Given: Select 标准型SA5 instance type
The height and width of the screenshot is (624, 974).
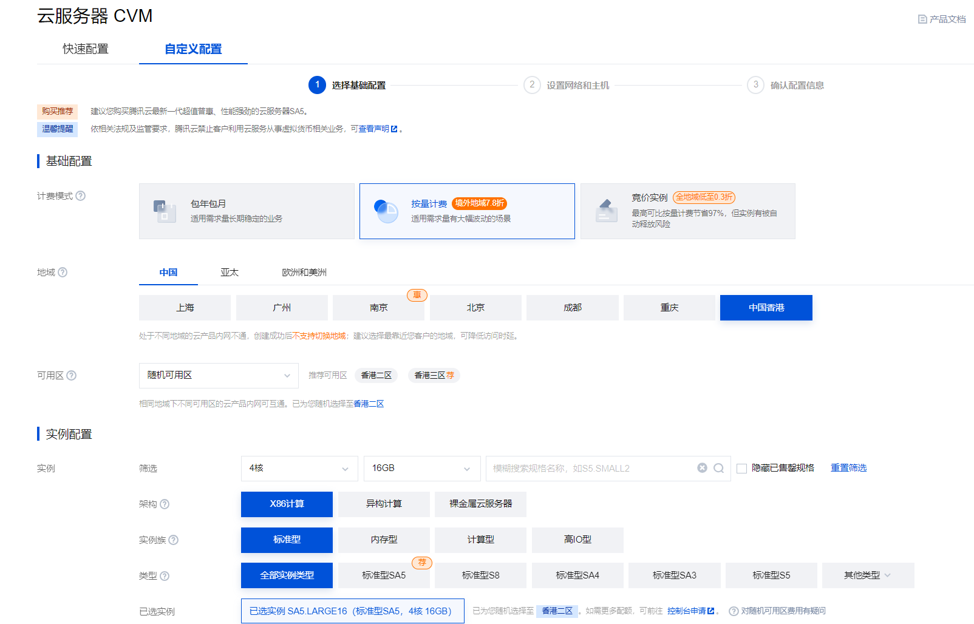Looking at the screenshot, I should pyautogui.click(x=384, y=575).
